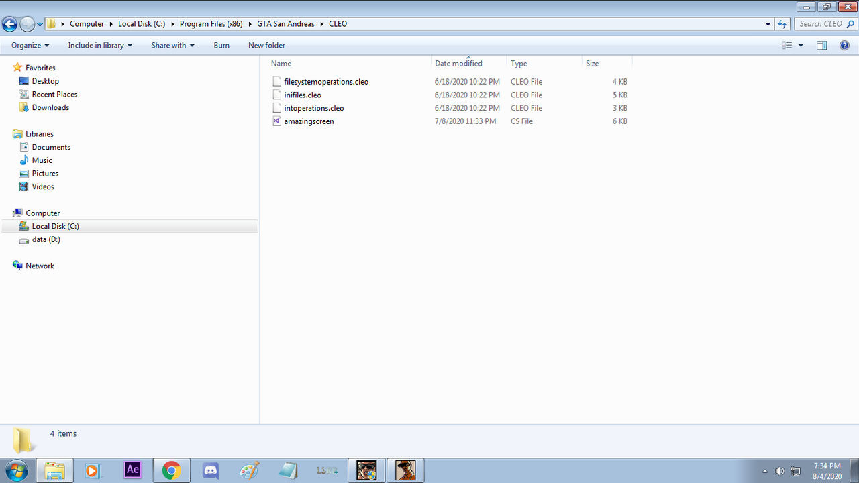Expand the arrow after GTA San Andreas
Viewport: 859px width, 483px height.
pyautogui.click(x=322, y=24)
